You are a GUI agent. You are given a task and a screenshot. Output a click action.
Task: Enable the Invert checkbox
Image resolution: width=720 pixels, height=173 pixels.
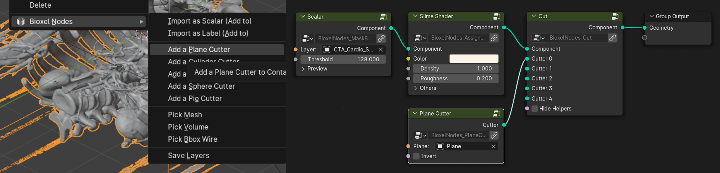(x=416, y=156)
